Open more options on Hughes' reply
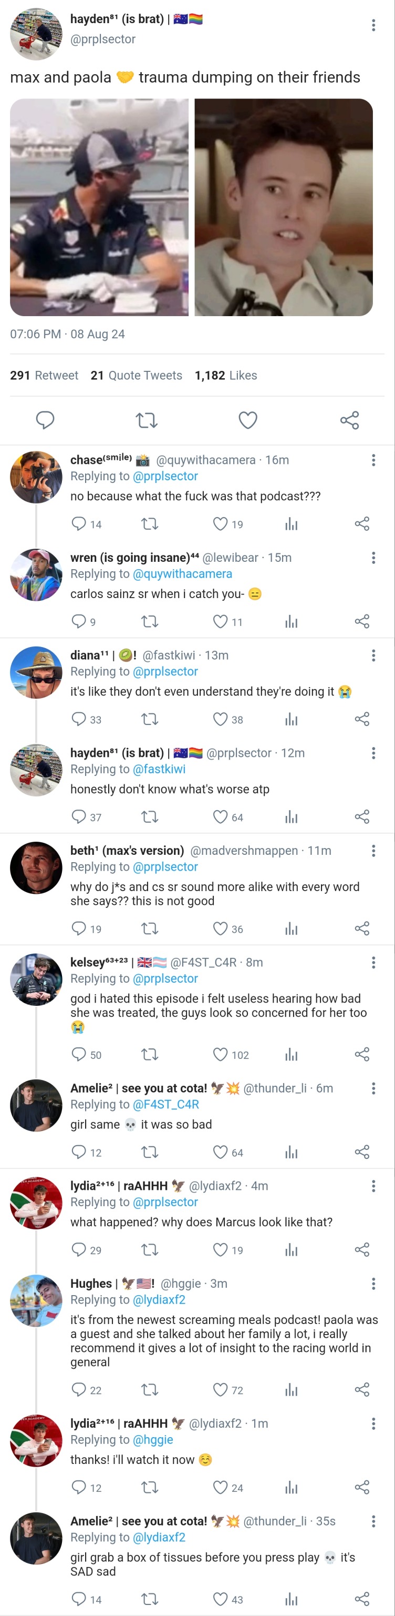The image size is (395, 1616). tap(373, 1284)
